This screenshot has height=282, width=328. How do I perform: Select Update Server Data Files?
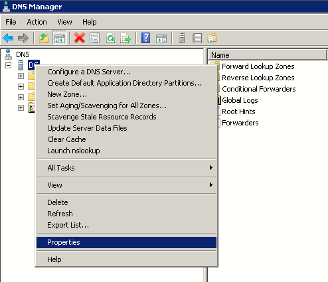coord(126,128)
